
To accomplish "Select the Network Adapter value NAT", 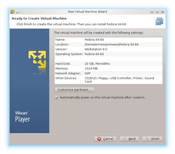I will tap(87, 73).
